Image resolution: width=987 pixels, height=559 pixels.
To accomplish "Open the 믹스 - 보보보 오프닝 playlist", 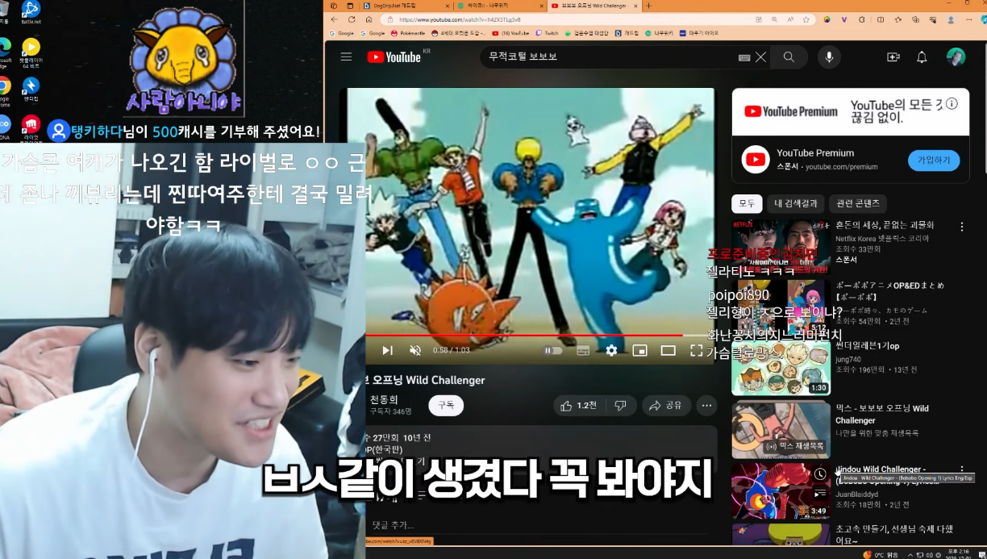I will point(781,429).
